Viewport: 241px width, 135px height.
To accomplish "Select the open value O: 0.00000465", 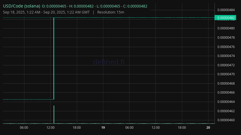I will (x=54, y=6).
